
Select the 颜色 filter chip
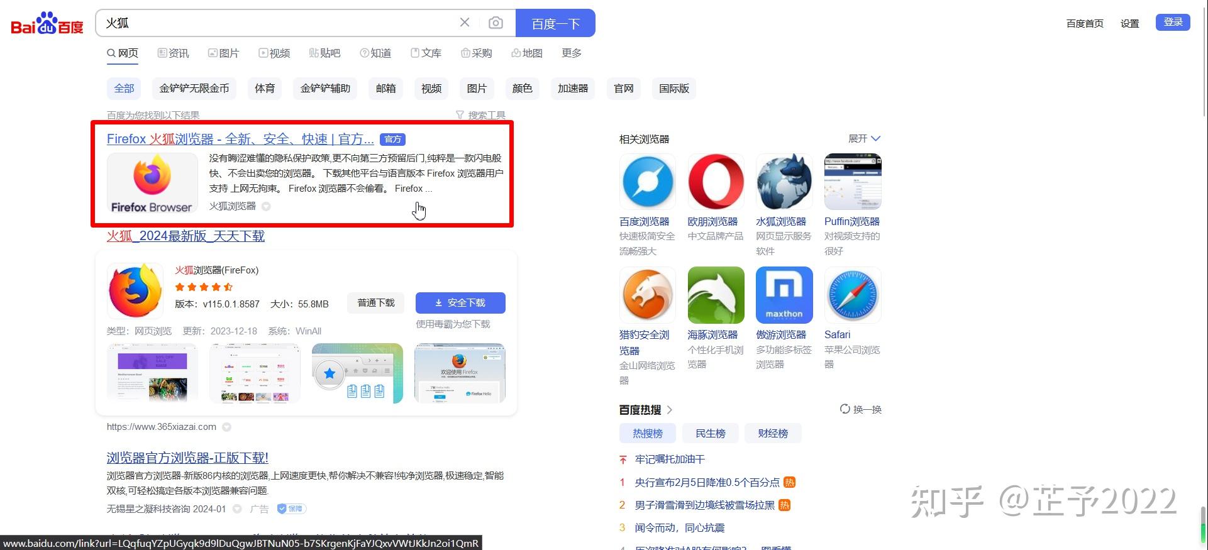coord(523,89)
